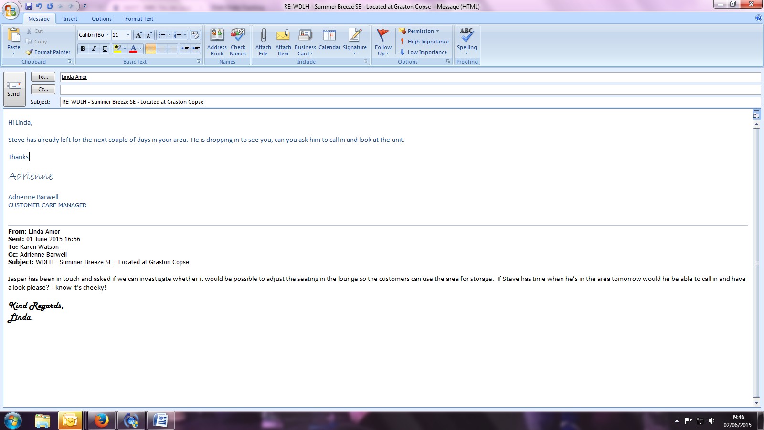Apply the red font color
This screenshot has width=764, height=430.
[x=133, y=49]
